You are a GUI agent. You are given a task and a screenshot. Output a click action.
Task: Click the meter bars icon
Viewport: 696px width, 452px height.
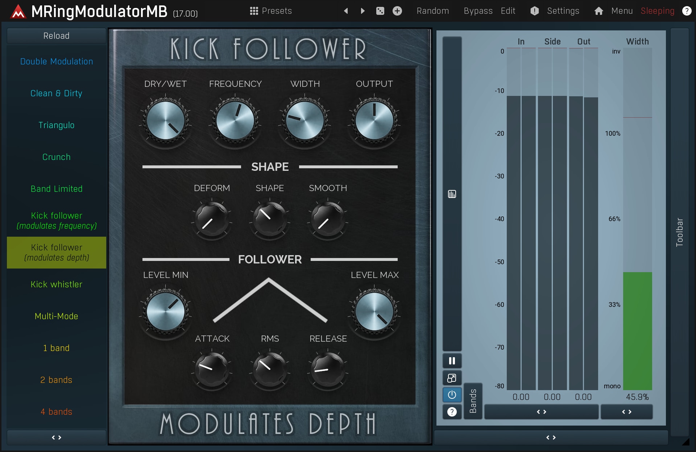coord(452,194)
